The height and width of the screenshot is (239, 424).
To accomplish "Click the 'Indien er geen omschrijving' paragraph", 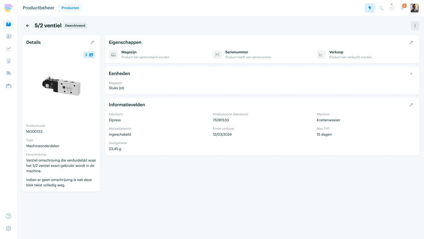I will [59, 182].
